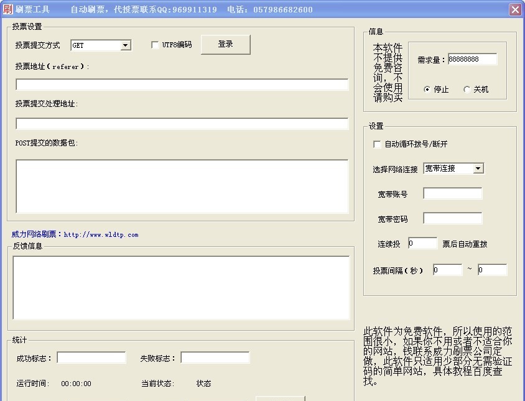525x401 pixels.
Task: Choose the 关机 radio option
Action: (467, 90)
